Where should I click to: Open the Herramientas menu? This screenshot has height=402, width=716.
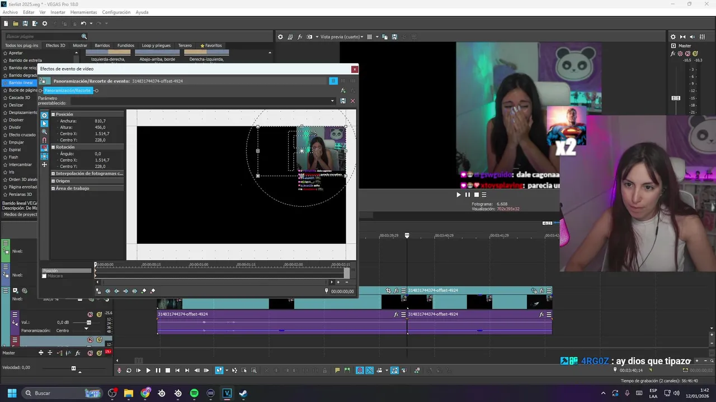(x=83, y=12)
